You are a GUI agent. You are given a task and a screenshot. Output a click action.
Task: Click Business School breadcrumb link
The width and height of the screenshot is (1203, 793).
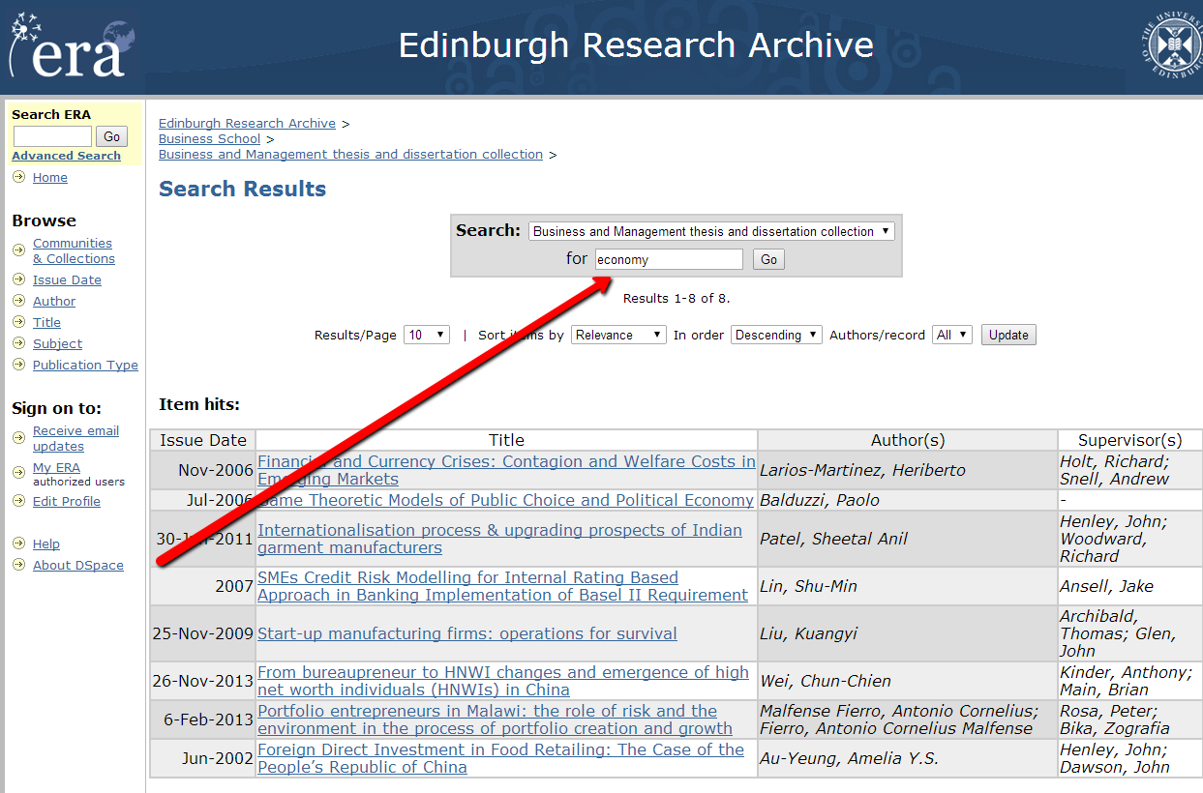(210, 138)
